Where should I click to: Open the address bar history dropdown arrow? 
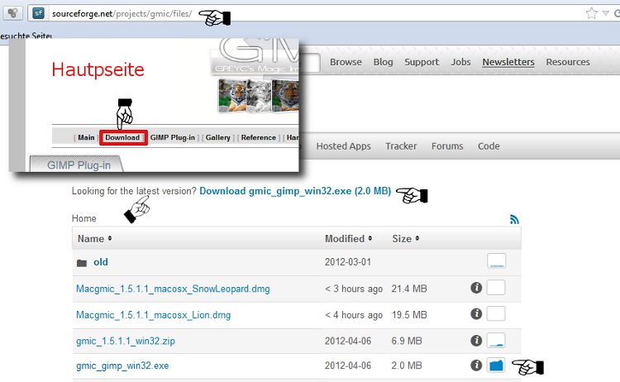coord(605,13)
